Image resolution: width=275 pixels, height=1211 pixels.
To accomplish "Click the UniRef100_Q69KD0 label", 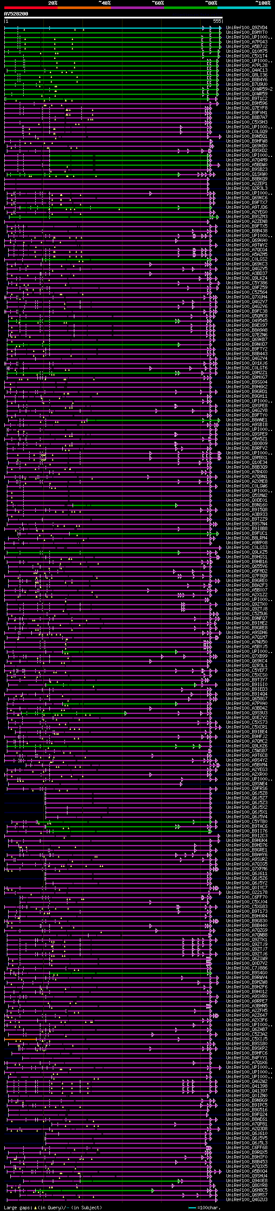I will (x=247, y=146).
